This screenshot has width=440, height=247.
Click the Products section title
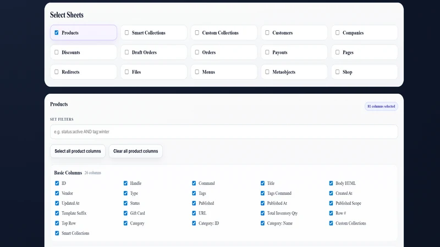59,104
